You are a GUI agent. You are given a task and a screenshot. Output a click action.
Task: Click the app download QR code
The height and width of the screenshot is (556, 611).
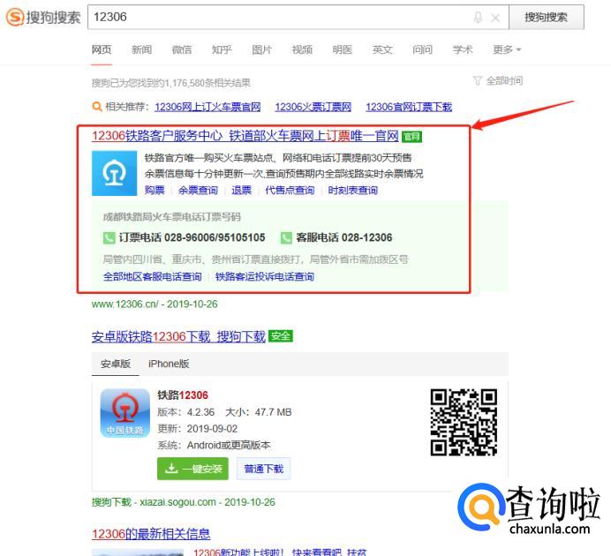464,422
